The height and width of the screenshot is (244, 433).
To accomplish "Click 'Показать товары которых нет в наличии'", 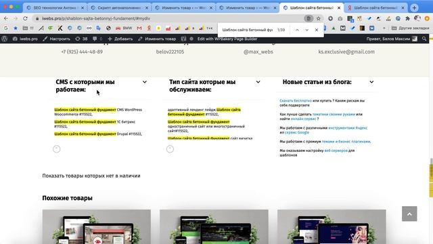I will pyautogui.click(x=91, y=176).
